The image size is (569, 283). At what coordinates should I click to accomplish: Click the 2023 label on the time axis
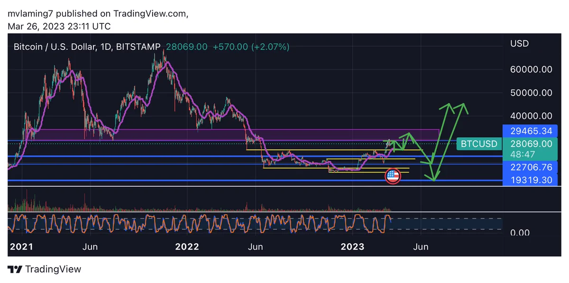[x=353, y=246]
